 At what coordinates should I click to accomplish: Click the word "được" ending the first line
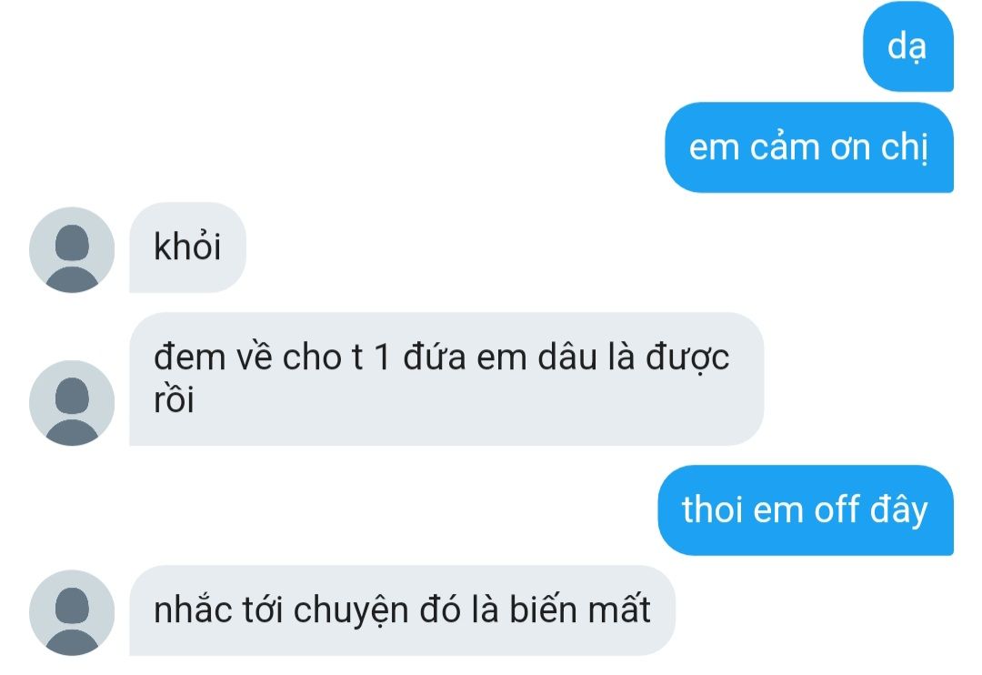(687, 358)
